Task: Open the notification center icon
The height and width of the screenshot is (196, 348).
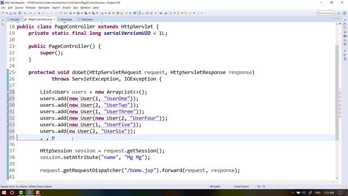Action: 341,192
